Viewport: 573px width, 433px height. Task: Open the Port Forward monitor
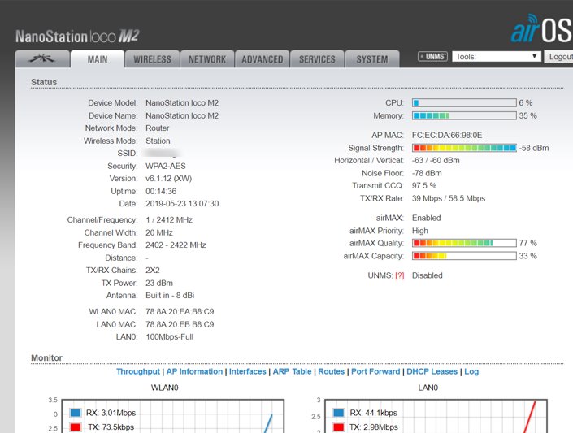pos(375,371)
